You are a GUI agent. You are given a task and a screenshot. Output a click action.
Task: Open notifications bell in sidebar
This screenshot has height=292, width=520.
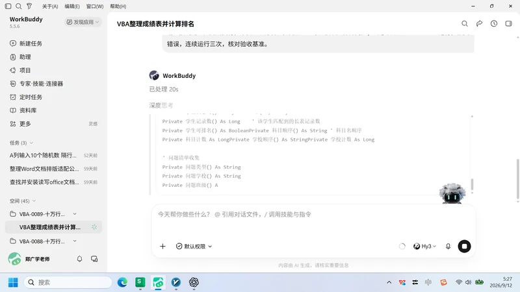tap(79, 259)
